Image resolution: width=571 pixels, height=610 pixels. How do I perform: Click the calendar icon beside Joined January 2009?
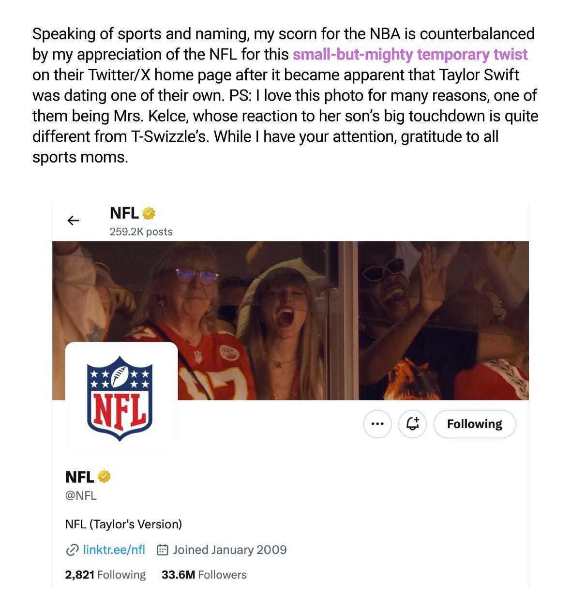point(164,550)
